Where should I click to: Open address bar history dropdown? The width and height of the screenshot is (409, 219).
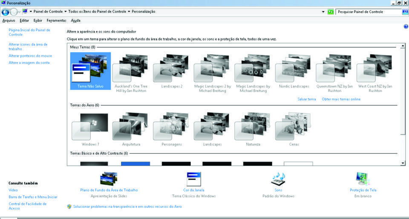pyautogui.click(x=323, y=12)
